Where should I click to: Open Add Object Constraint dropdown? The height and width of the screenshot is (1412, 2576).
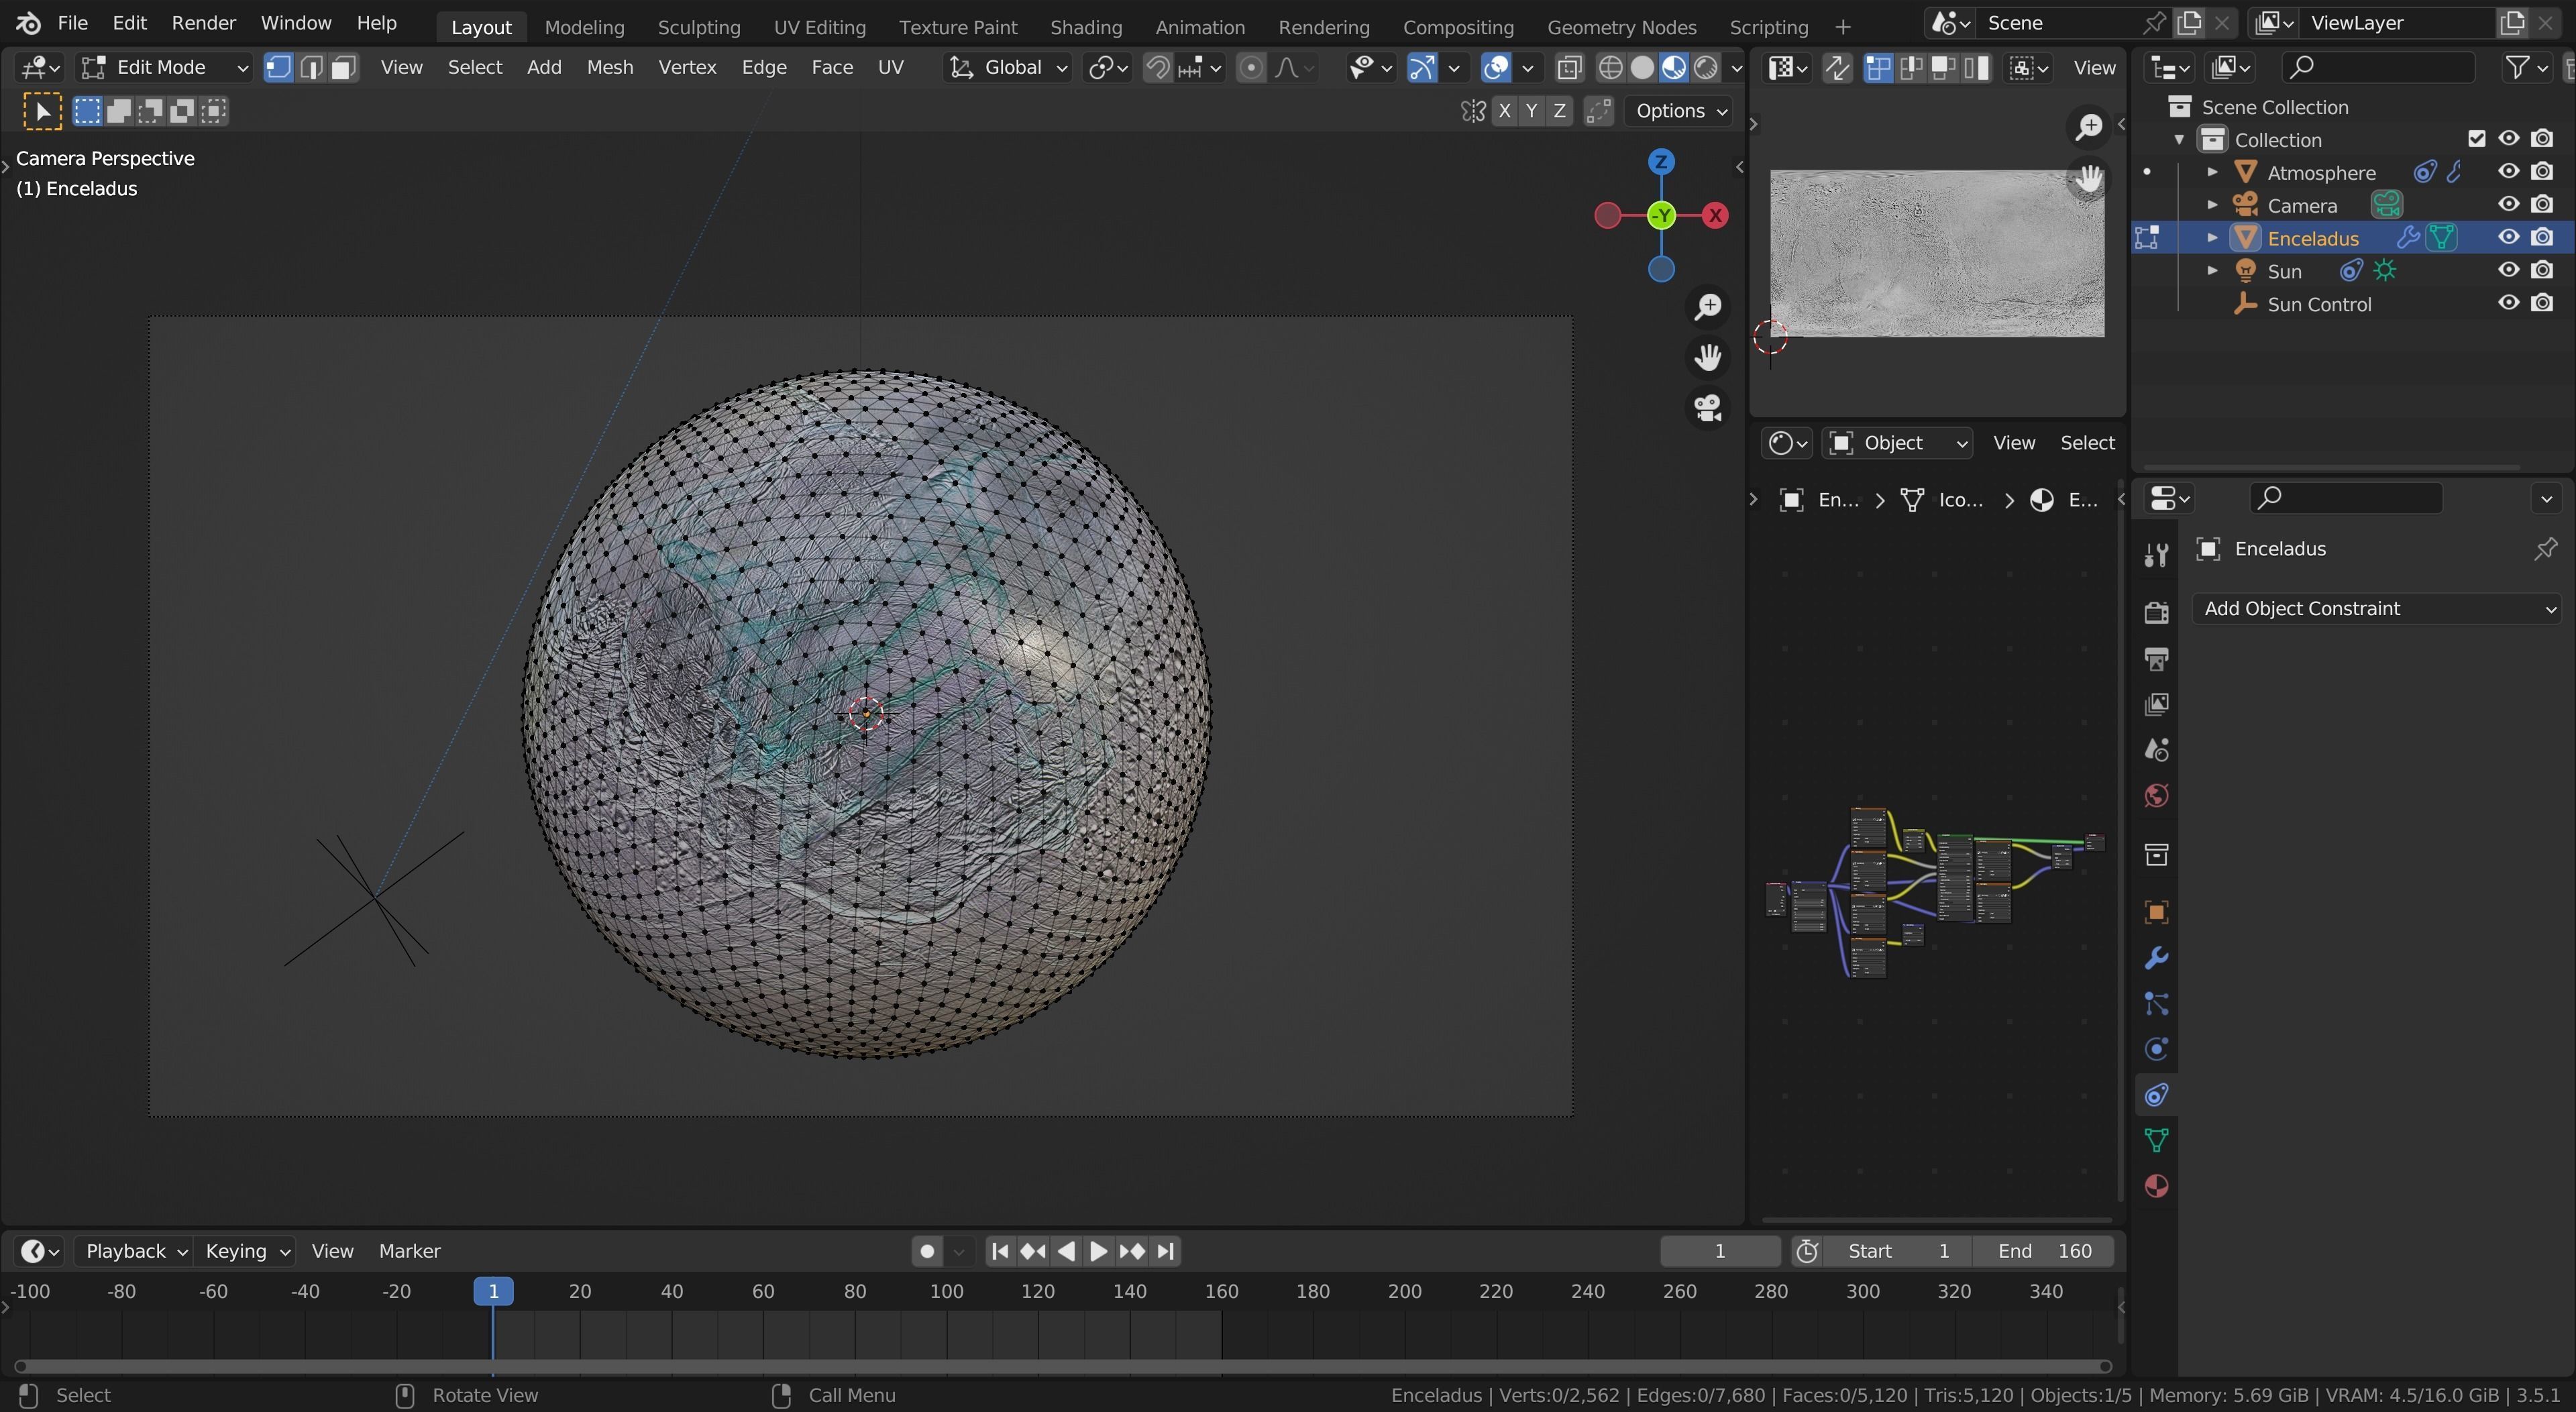click(2376, 609)
